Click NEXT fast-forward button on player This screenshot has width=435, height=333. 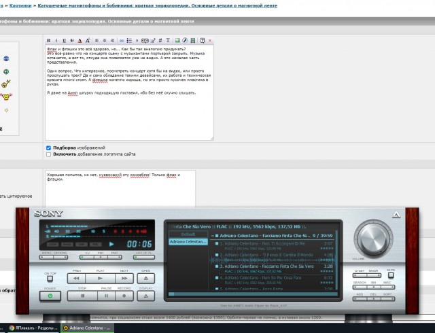tap(124, 278)
